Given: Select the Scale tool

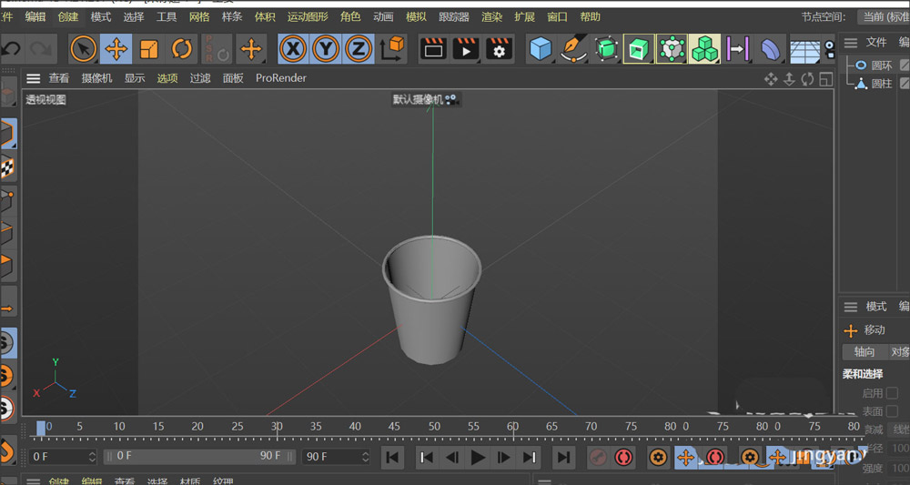Looking at the screenshot, I should (149, 48).
